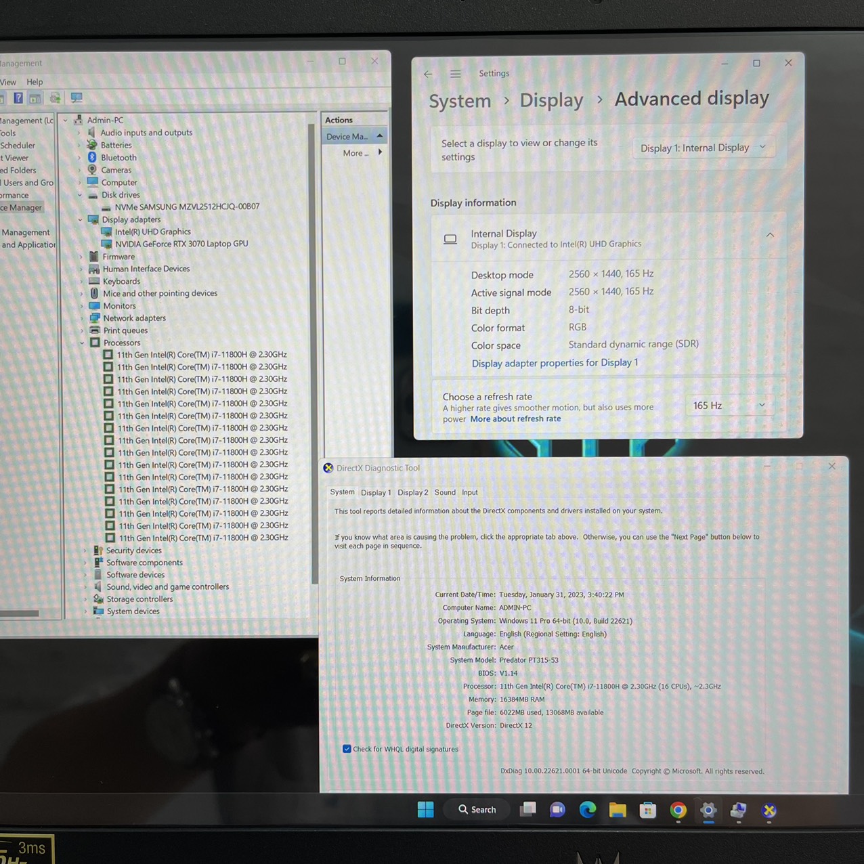Switch to Display 1 tab in DirectX tool
The width and height of the screenshot is (864, 864).
pyautogui.click(x=376, y=493)
